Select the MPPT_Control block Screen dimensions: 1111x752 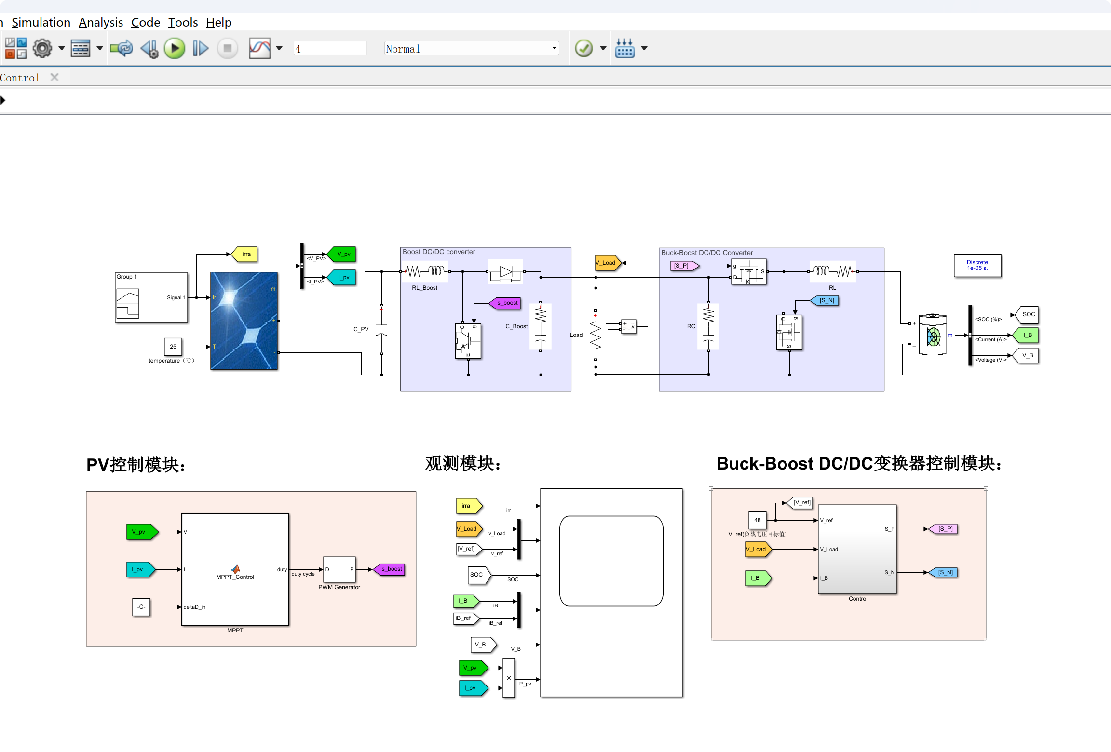point(235,569)
